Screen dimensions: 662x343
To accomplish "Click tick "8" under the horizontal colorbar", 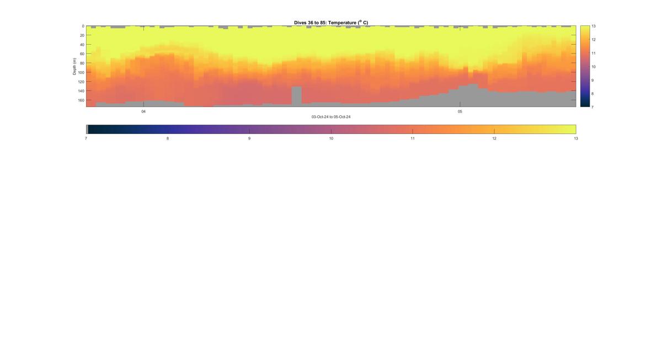I will [x=168, y=138].
